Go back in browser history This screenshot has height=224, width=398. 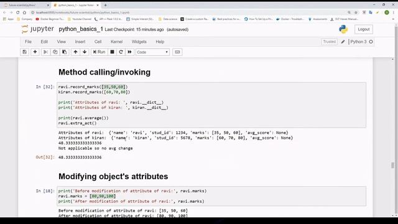coord(4,12)
